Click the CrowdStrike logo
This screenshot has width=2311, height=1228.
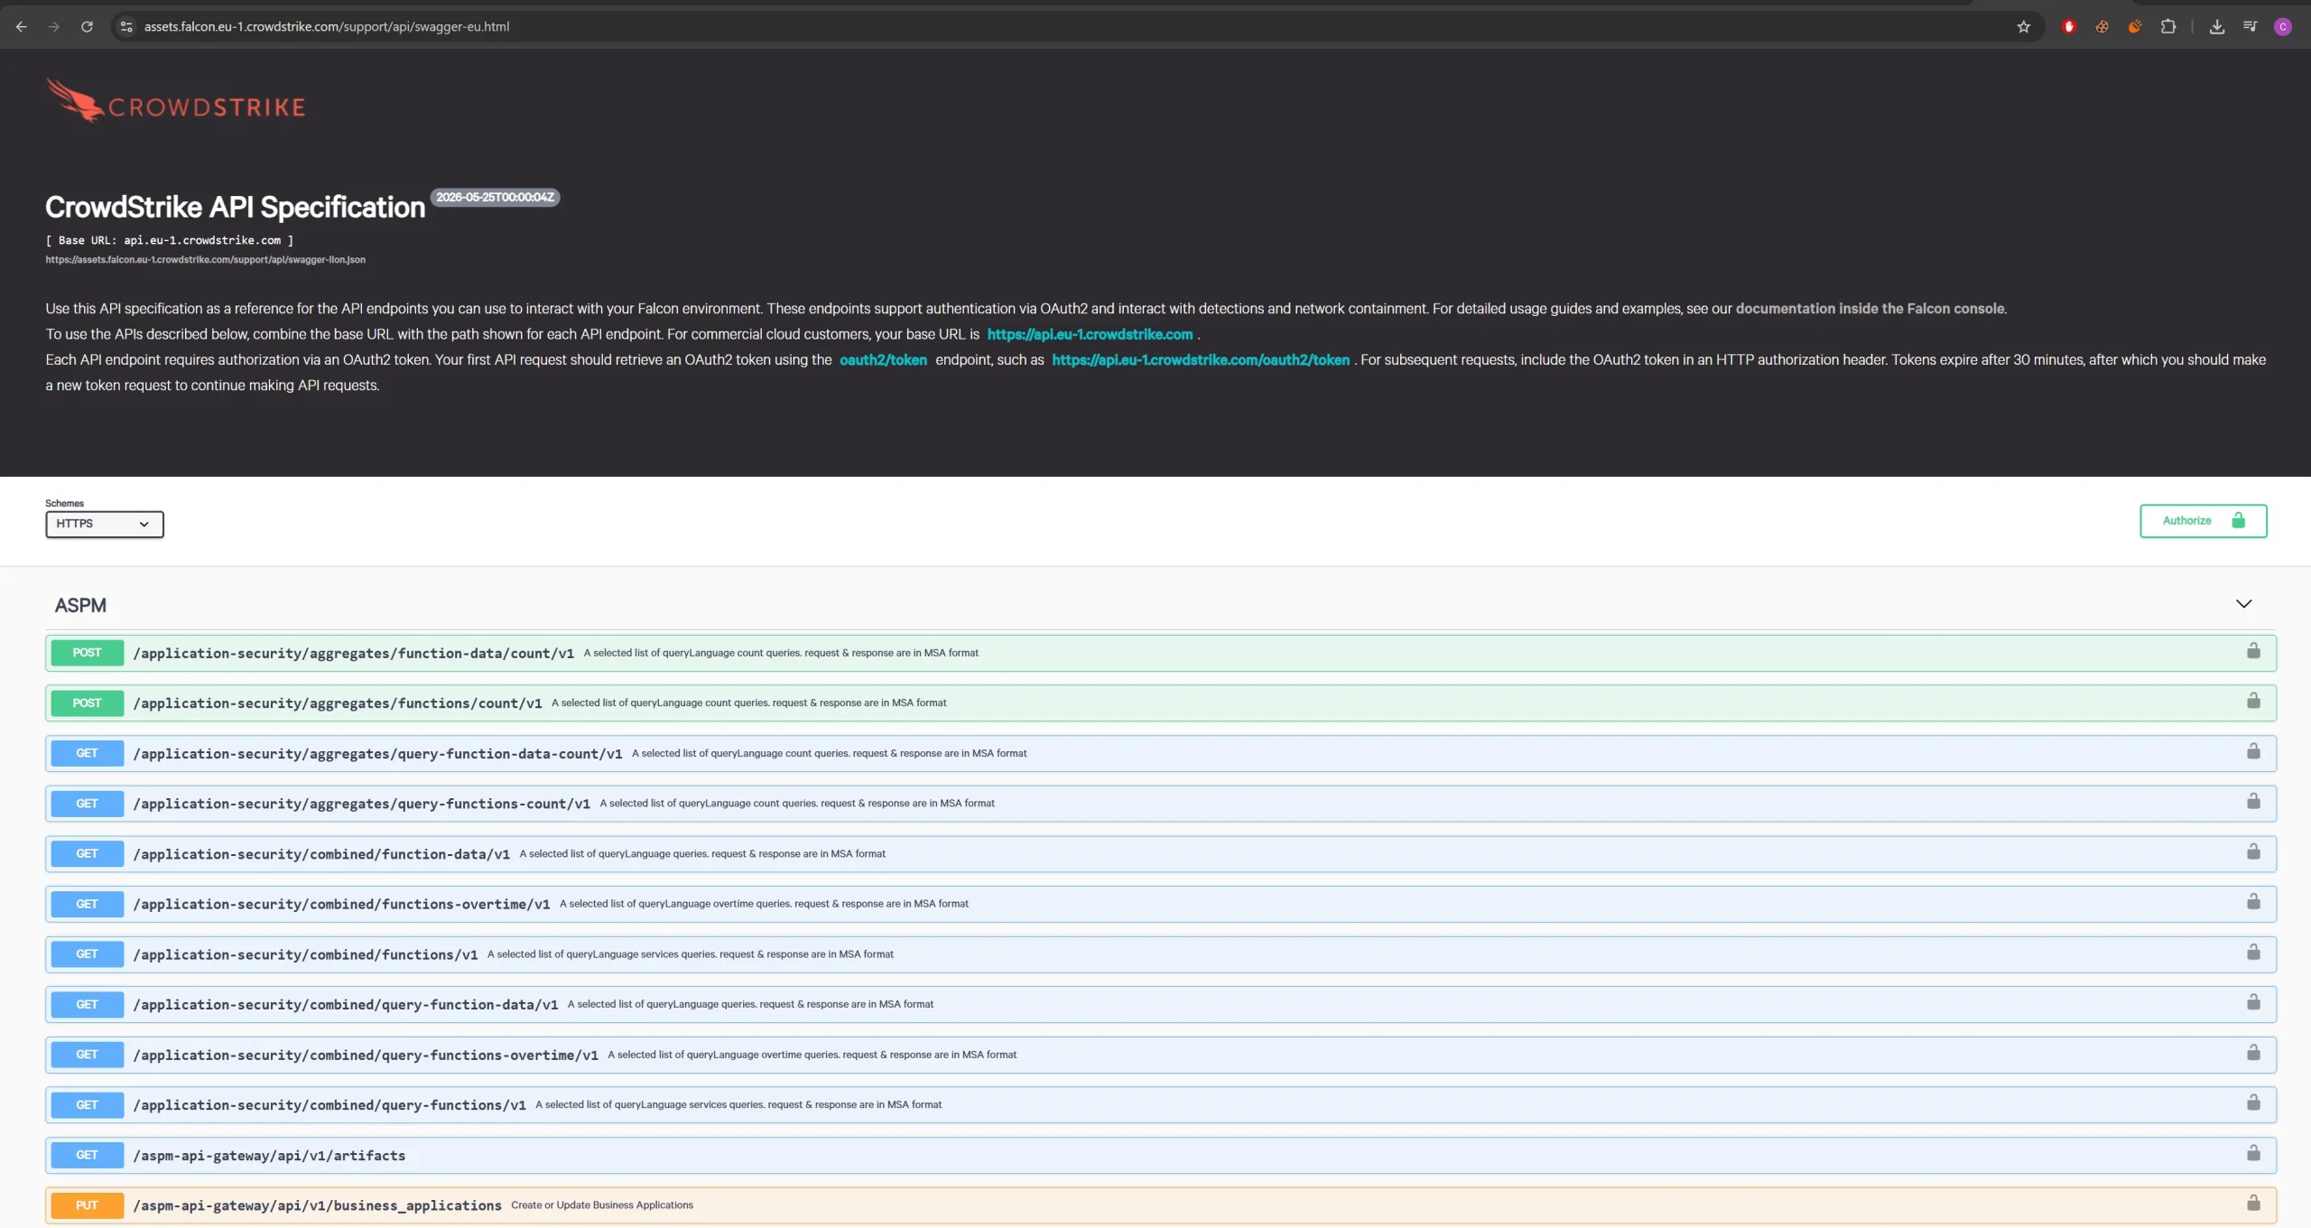point(176,100)
